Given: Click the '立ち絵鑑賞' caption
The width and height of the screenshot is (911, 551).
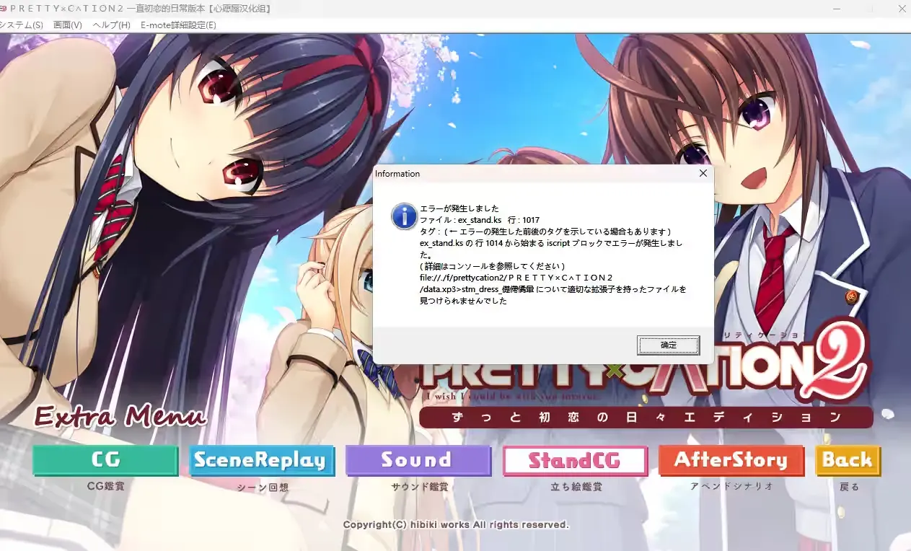Looking at the screenshot, I should coord(576,487).
